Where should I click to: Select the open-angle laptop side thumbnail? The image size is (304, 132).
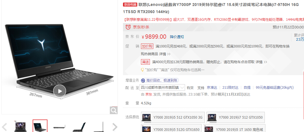tap(79, 126)
